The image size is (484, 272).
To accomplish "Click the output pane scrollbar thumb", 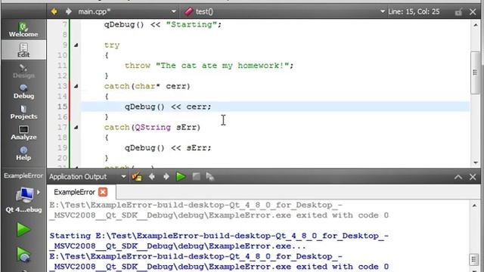I will (x=474, y=259).
